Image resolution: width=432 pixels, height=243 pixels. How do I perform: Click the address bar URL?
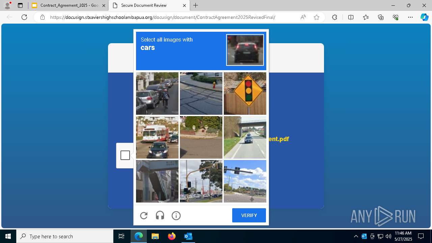tap(163, 17)
